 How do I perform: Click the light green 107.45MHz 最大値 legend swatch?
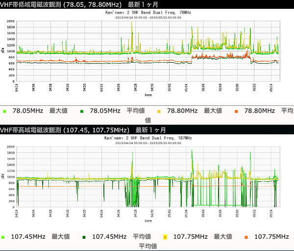click(4, 237)
